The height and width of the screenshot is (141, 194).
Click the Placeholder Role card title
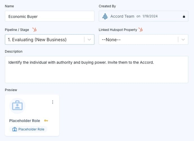point(25,121)
